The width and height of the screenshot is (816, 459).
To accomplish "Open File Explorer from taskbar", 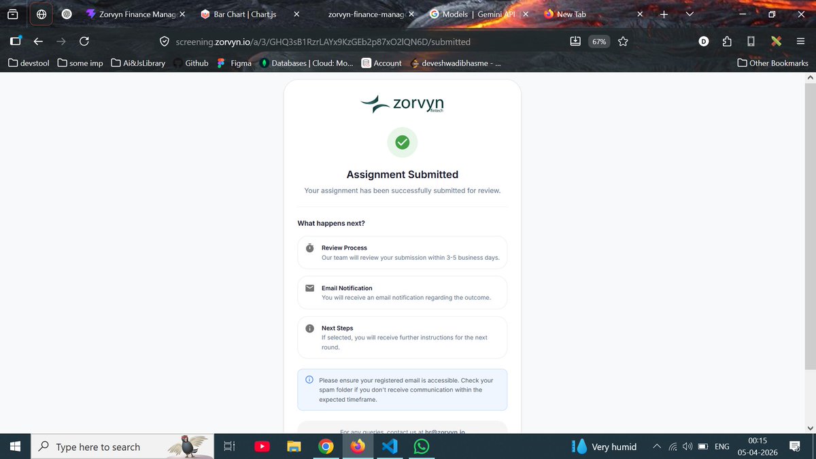I will 293,447.
